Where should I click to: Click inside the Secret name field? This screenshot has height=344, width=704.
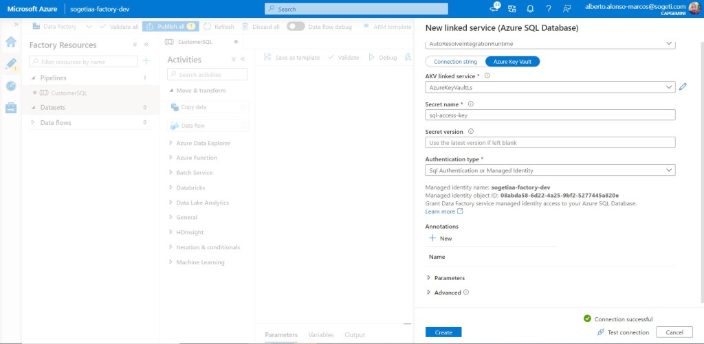(x=550, y=115)
